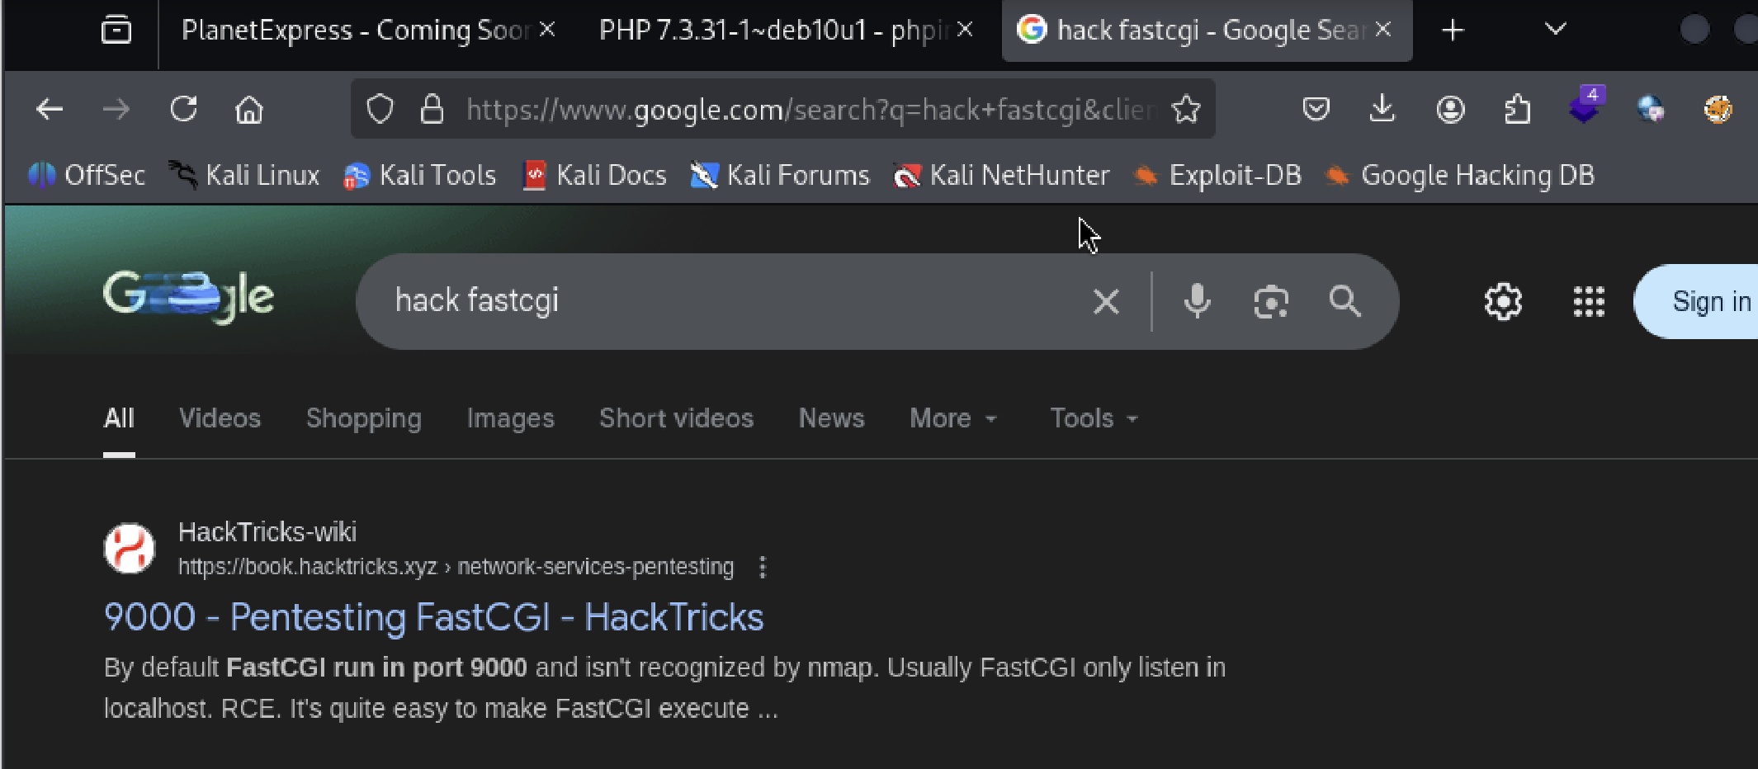1758x769 pixels.
Task: Bookmark this page with the star icon
Action: pos(1186,109)
